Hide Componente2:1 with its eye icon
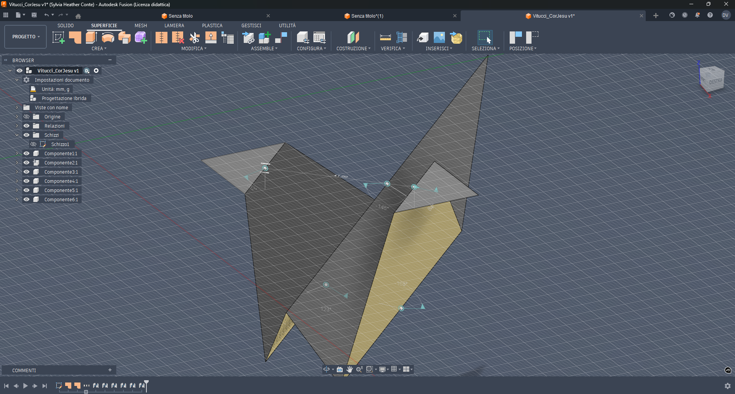The image size is (735, 394). [x=26, y=163]
